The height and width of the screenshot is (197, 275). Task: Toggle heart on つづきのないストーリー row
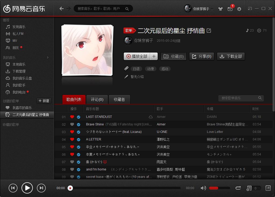pyautogui.click(x=72, y=132)
